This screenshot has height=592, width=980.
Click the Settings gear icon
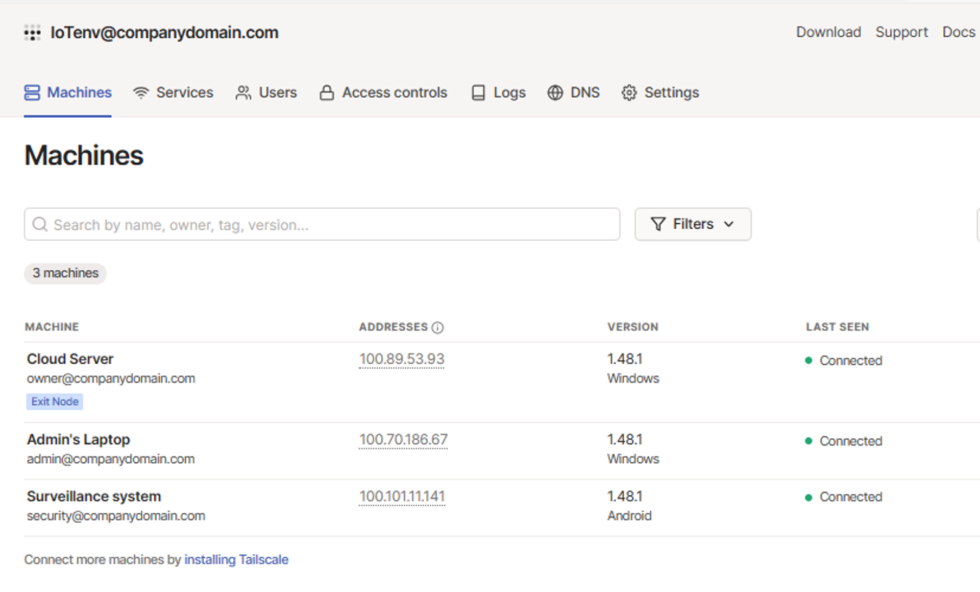click(629, 92)
